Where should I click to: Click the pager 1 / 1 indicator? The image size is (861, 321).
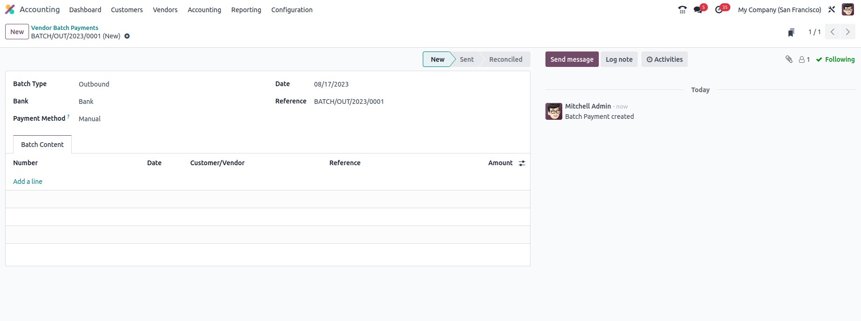coord(814,32)
